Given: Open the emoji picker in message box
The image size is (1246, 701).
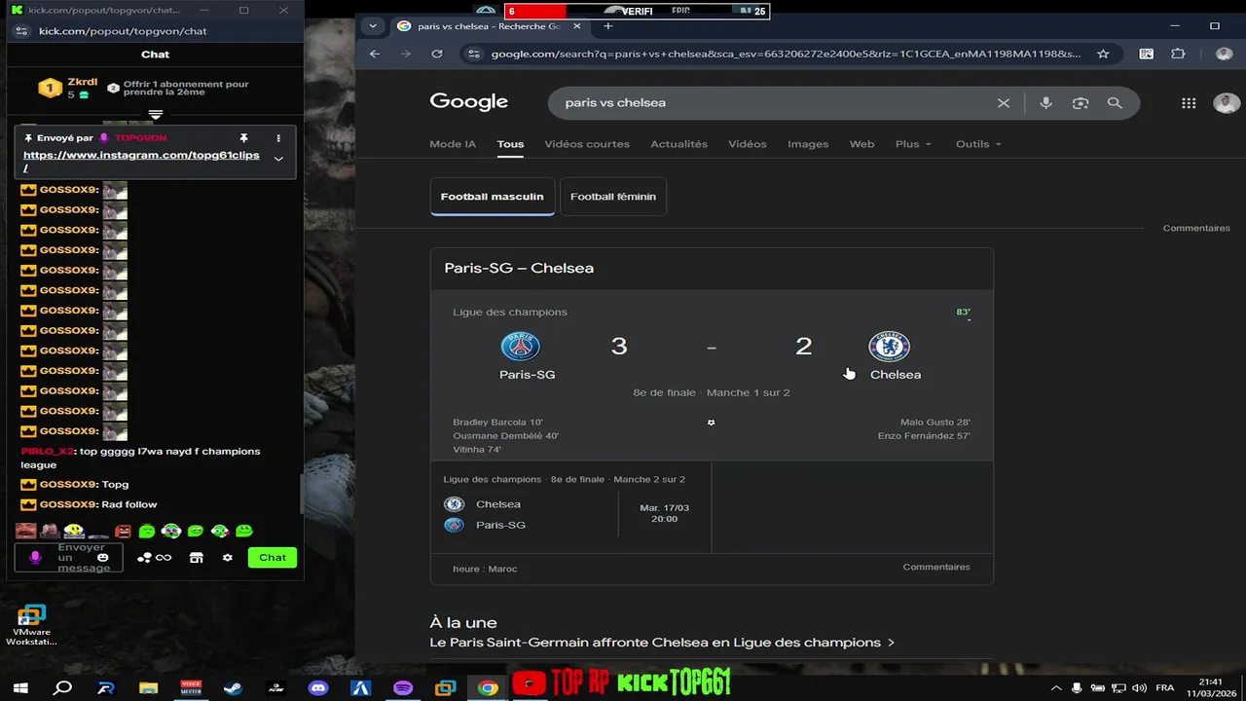Looking at the screenshot, I should 103,558.
